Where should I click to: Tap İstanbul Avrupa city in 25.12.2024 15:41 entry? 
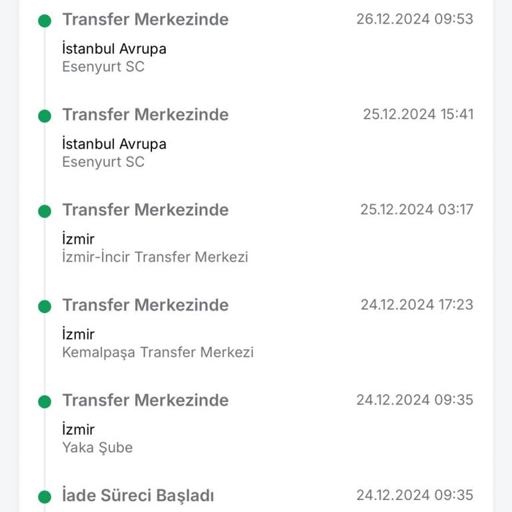[x=114, y=144]
